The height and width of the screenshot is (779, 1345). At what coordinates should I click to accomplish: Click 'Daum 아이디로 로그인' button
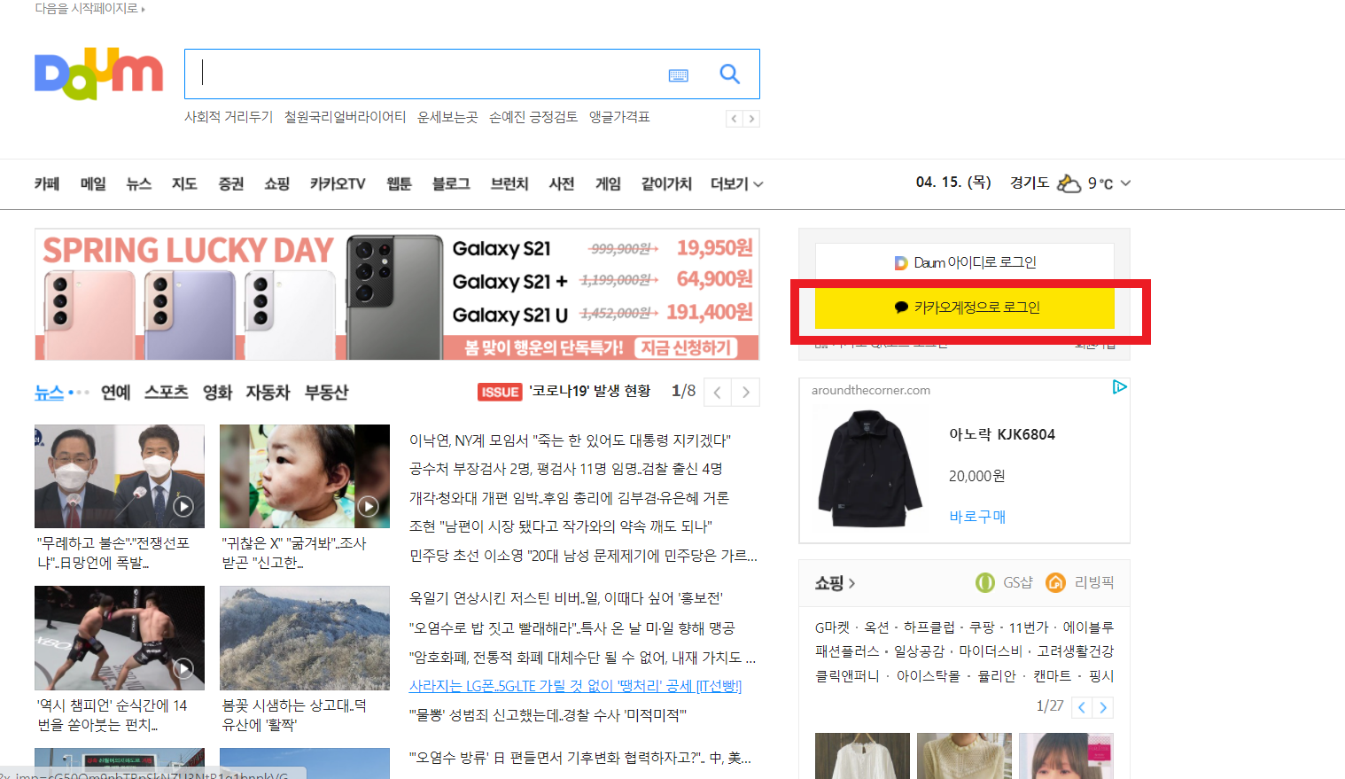[965, 262]
